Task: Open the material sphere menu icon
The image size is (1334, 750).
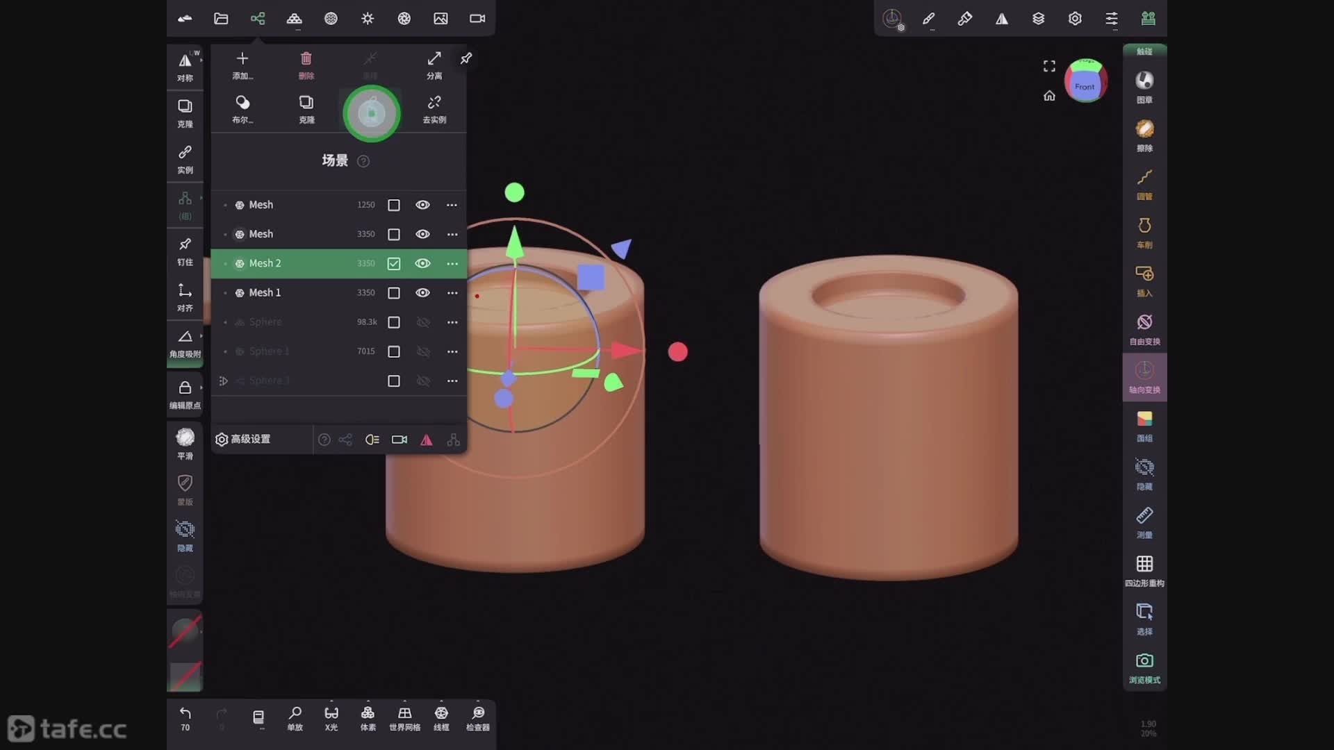Action: tap(331, 19)
